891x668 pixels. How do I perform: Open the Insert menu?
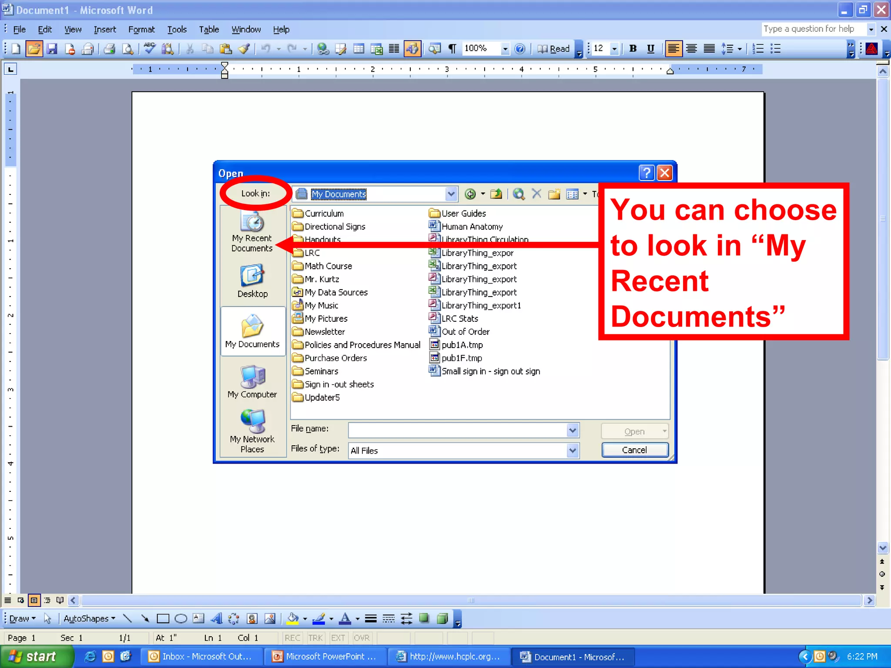point(105,30)
